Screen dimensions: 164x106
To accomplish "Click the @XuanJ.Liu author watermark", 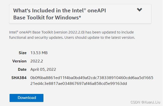I will point(151,102).
